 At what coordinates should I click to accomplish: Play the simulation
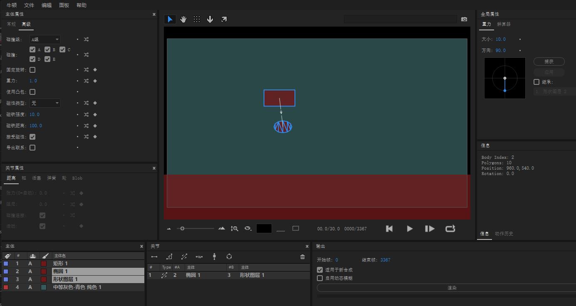point(410,229)
